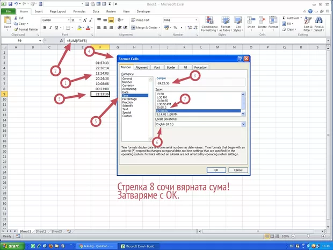Screen dimensions: 333x250
Task: Click the Wrap Text button
Action: pos(140,20)
